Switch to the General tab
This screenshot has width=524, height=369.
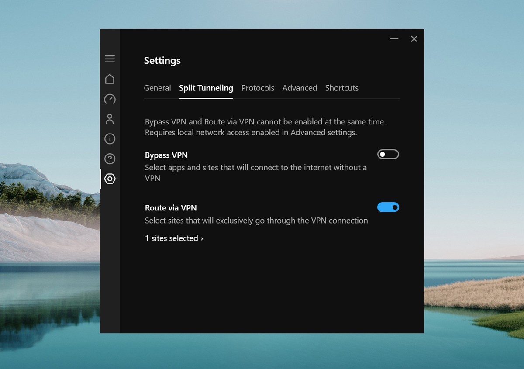coord(157,88)
